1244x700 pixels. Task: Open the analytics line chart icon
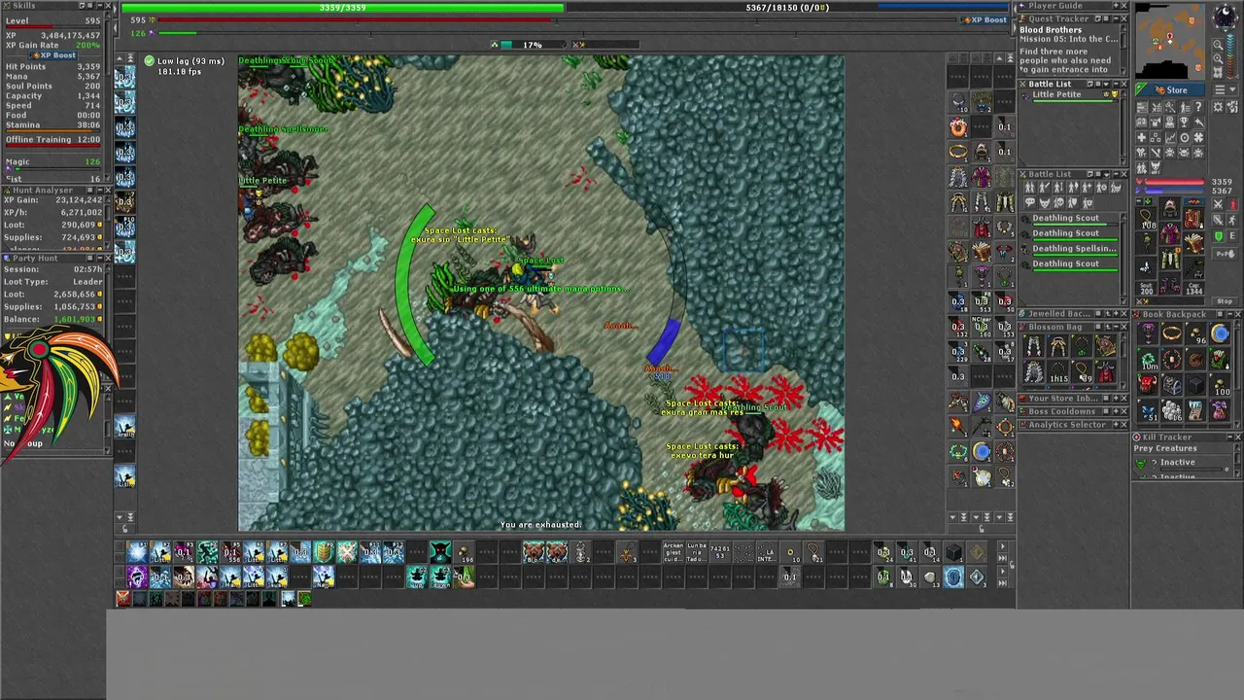1170,138
